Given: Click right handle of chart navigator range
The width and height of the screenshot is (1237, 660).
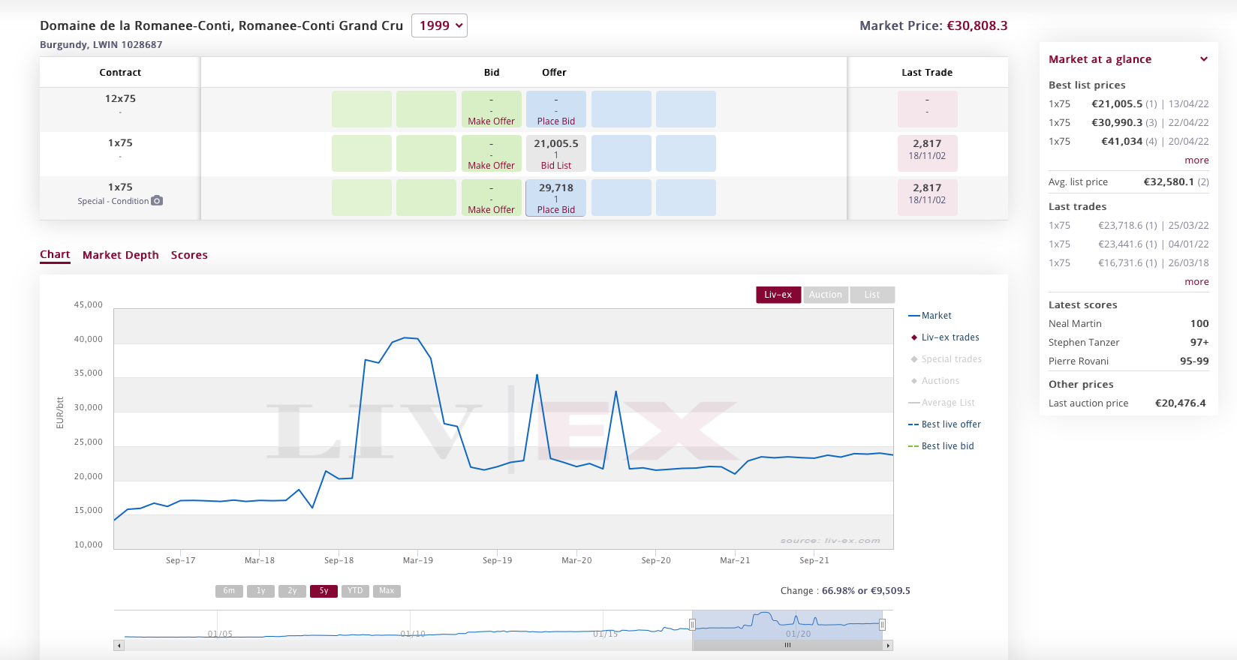Looking at the screenshot, I should pos(883,625).
